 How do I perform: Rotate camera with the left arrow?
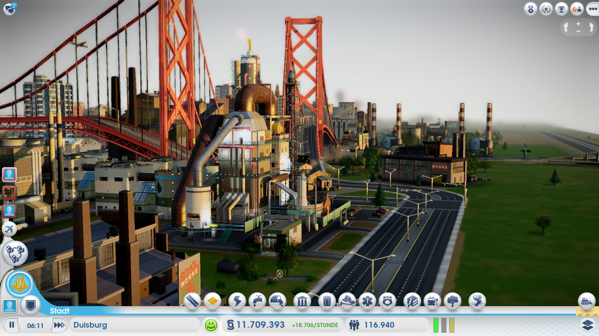click(x=566, y=28)
